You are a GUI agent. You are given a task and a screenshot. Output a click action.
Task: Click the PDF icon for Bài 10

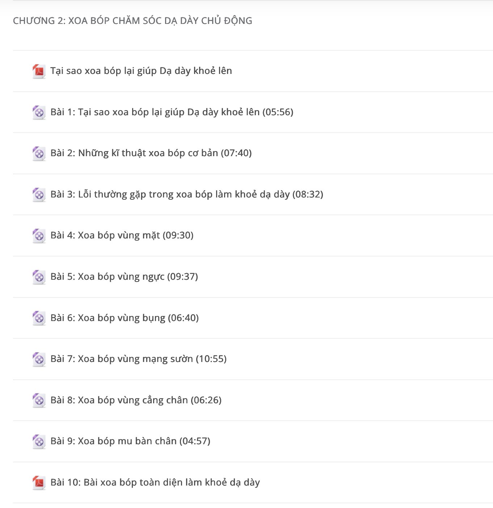pyautogui.click(x=39, y=483)
